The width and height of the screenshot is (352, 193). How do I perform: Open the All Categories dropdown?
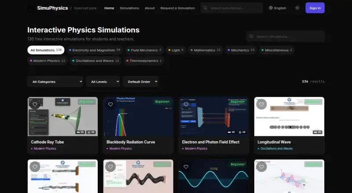[55, 82]
